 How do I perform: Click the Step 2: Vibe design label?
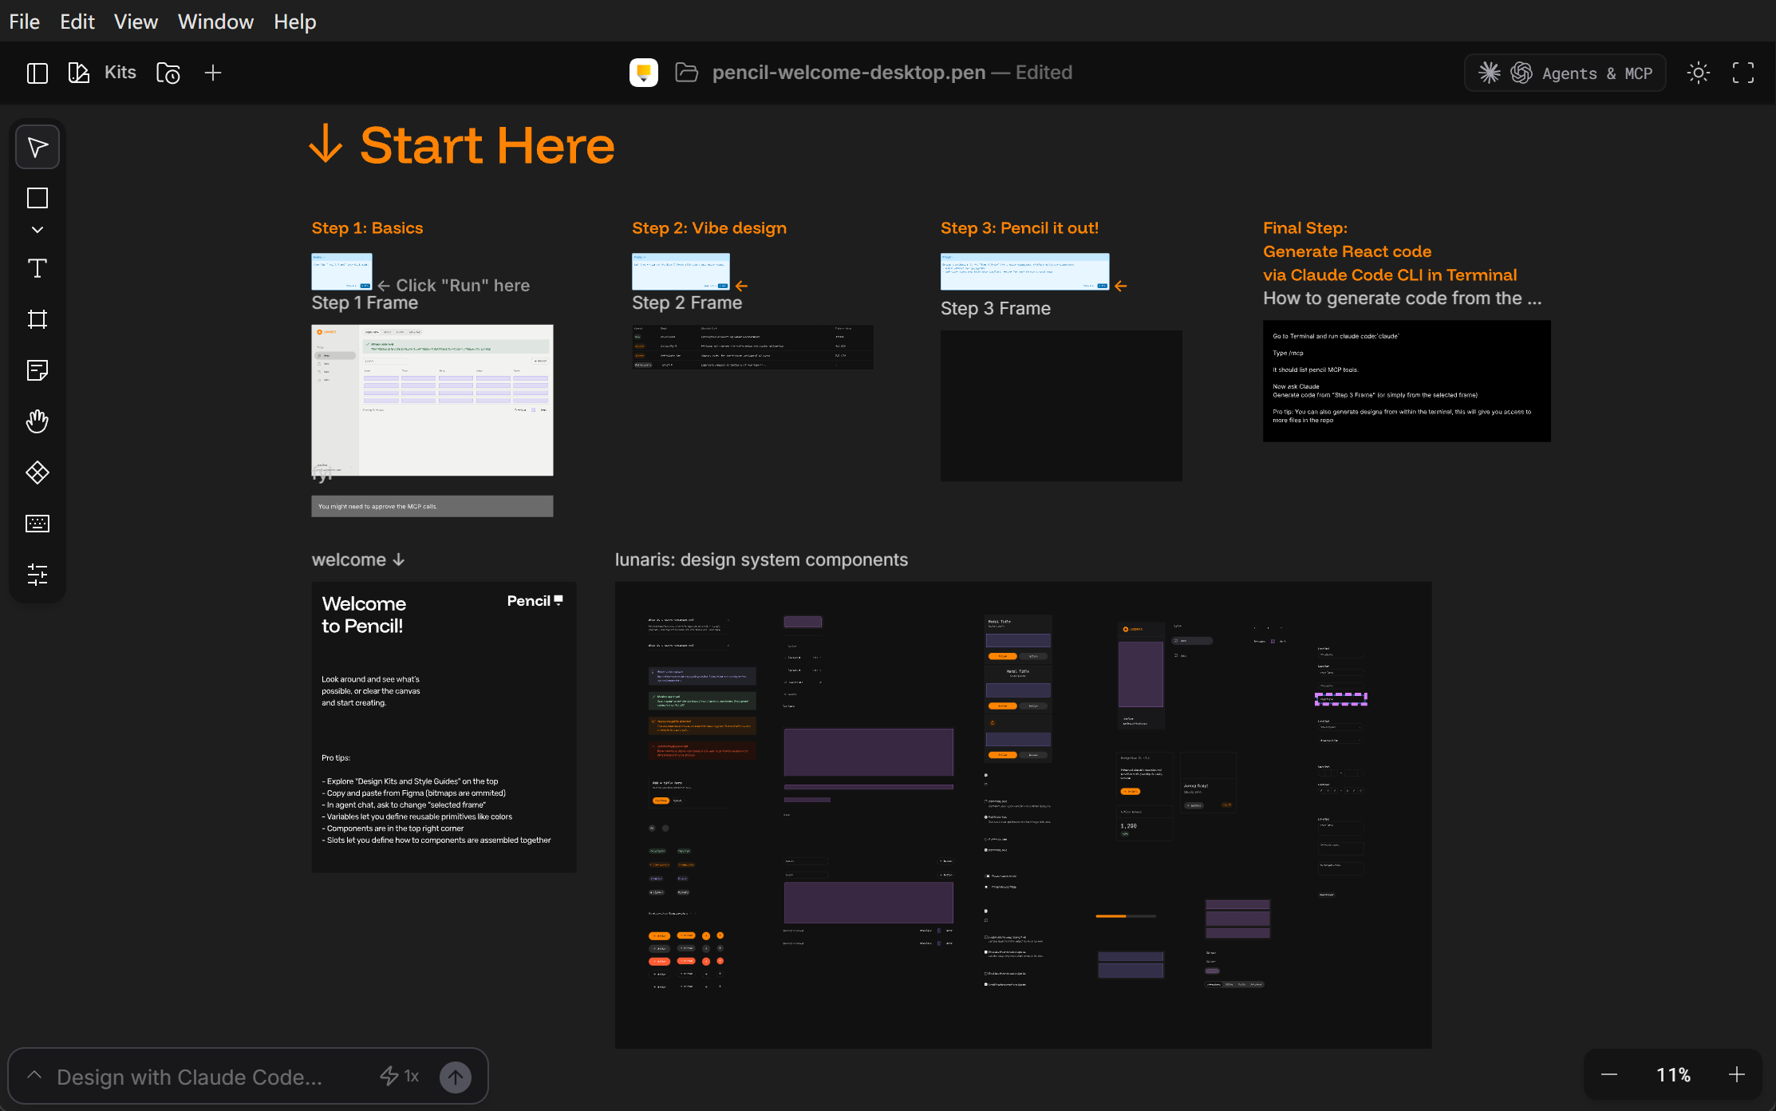click(x=709, y=227)
